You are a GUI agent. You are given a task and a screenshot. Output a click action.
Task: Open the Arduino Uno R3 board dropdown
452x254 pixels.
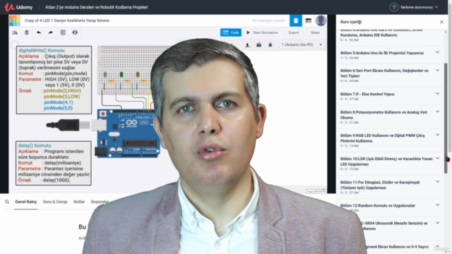pyautogui.click(x=302, y=44)
